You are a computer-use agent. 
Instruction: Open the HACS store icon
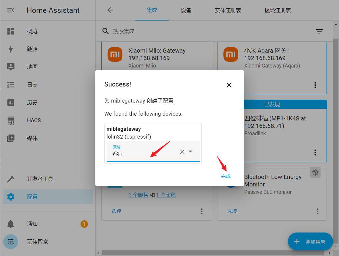(x=11, y=120)
